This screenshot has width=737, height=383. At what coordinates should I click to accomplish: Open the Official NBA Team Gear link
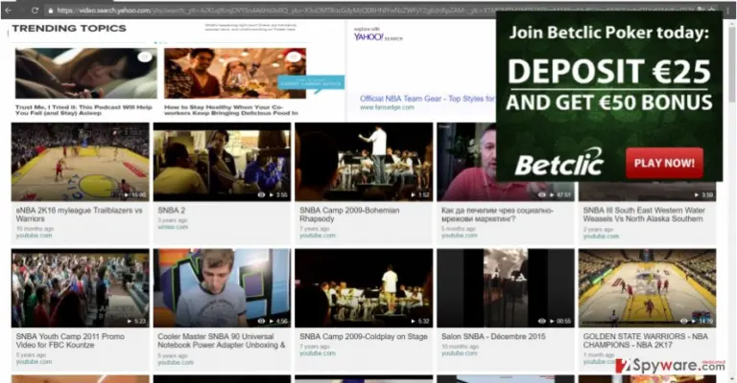coord(427,99)
